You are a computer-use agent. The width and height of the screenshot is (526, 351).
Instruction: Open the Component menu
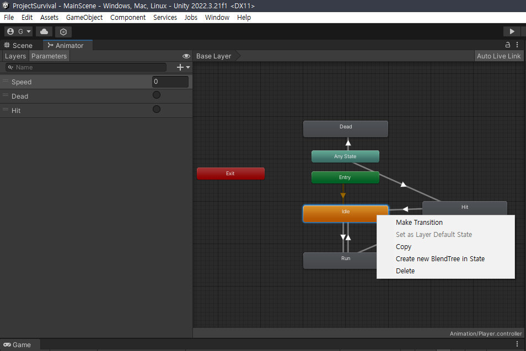point(128,18)
